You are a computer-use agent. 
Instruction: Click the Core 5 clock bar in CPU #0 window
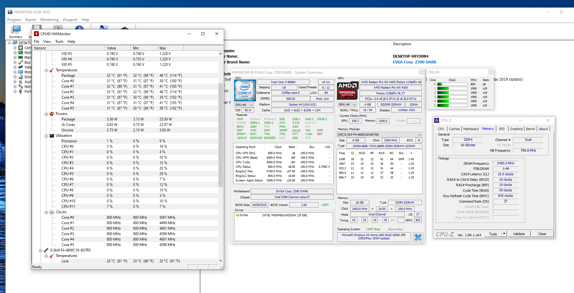(x=452, y=106)
